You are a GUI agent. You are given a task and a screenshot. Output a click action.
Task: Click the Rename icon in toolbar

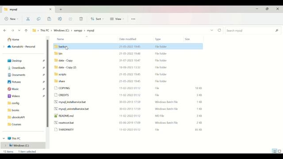click(60, 19)
